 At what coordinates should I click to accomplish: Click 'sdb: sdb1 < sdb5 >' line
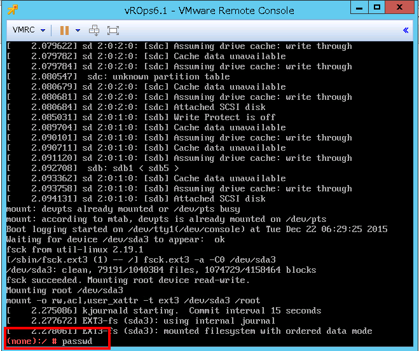click(93, 168)
